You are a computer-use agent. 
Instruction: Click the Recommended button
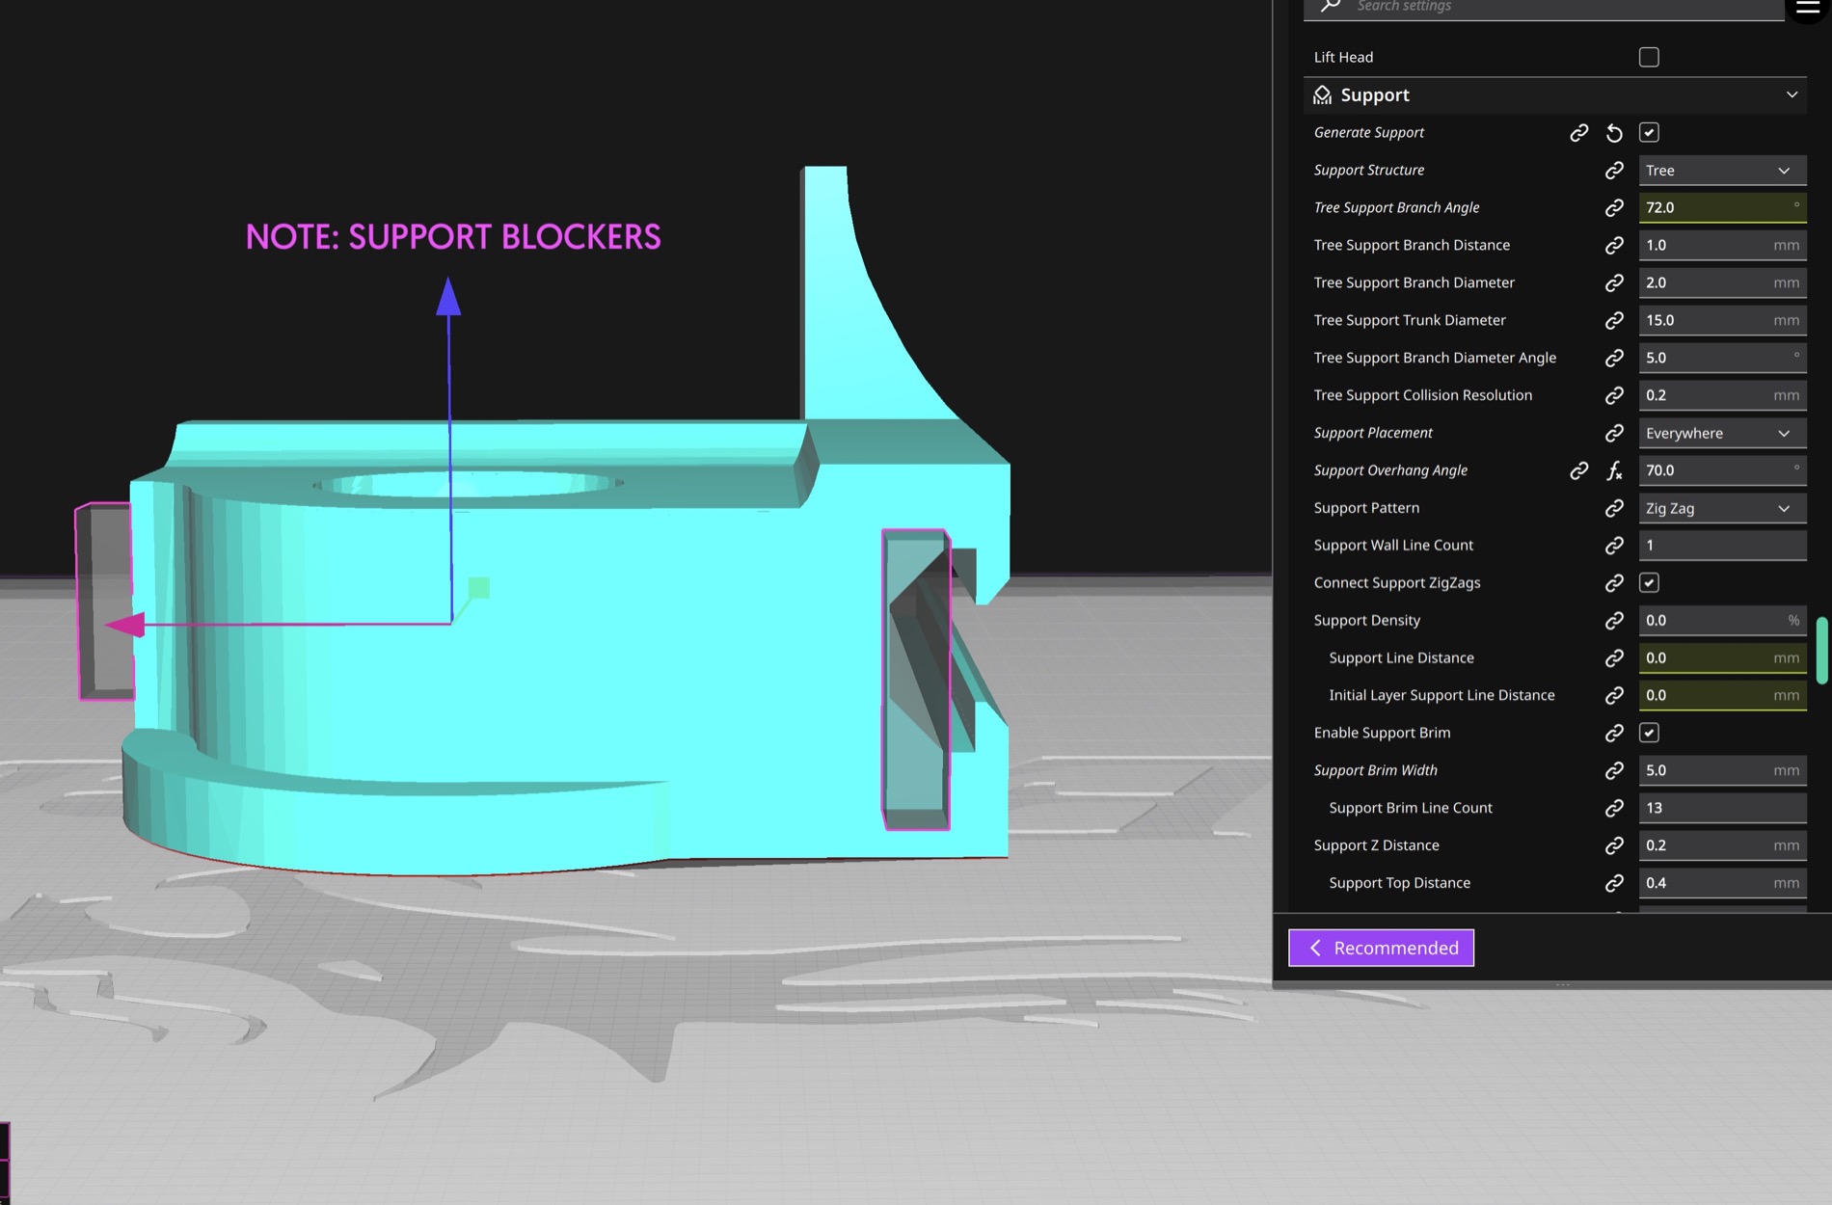pyautogui.click(x=1381, y=948)
